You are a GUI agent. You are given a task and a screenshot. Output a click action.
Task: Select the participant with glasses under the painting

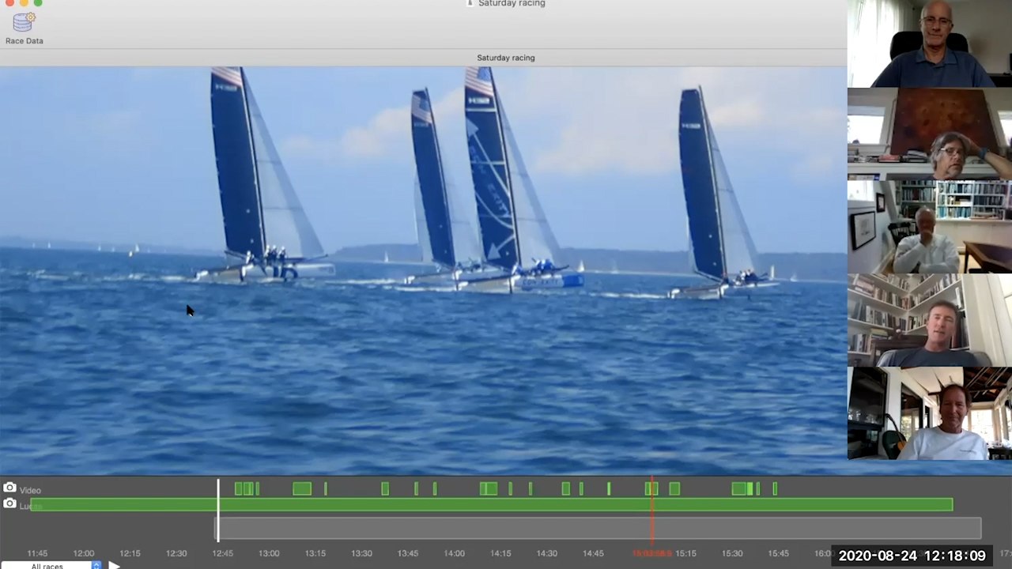[x=930, y=134]
